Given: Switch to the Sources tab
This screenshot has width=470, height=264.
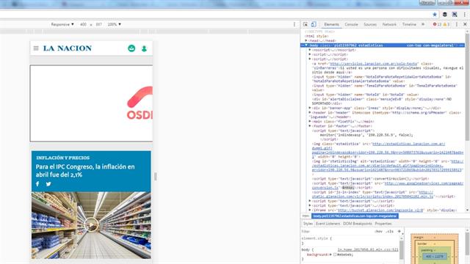Looking at the screenshot, I should pos(370,24).
